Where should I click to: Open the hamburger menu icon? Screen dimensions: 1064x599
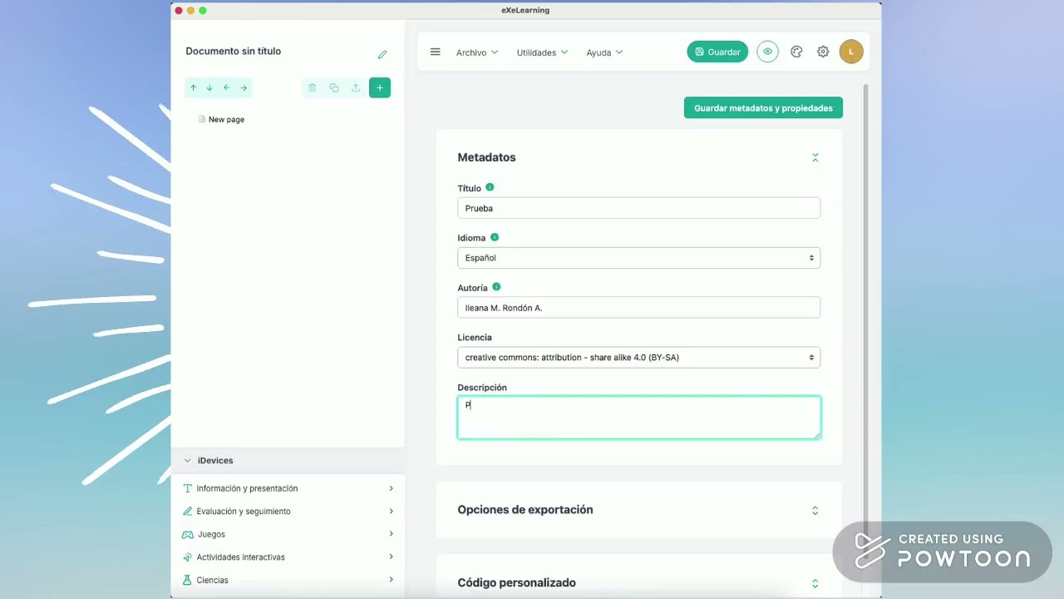pos(435,52)
